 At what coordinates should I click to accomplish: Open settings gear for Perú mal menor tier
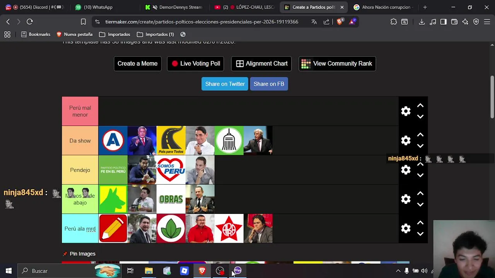pyautogui.click(x=406, y=111)
